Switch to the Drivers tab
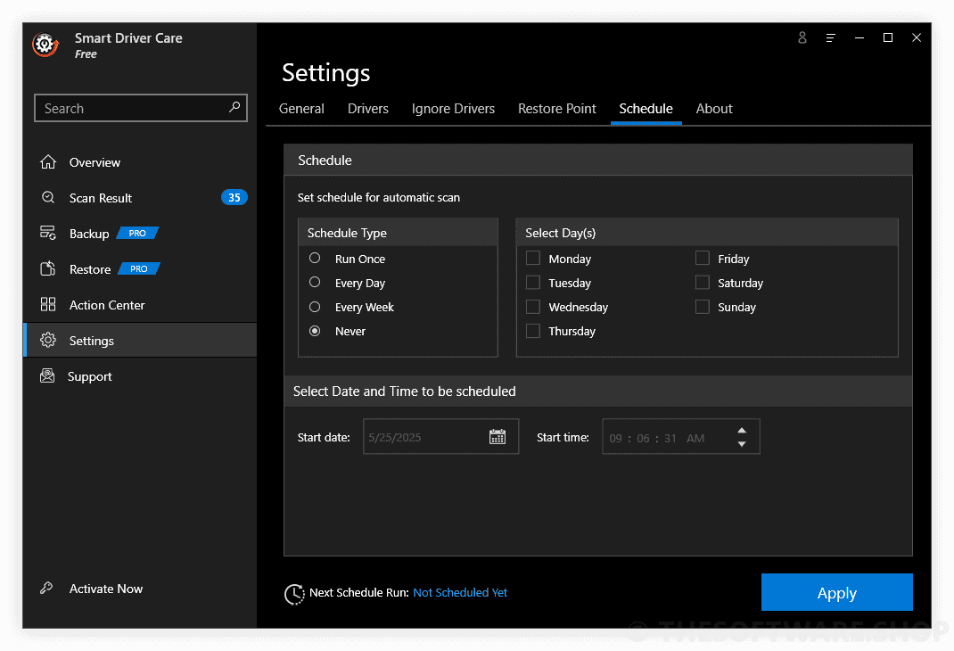The image size is (954, 651). click(x=368, y=108)
